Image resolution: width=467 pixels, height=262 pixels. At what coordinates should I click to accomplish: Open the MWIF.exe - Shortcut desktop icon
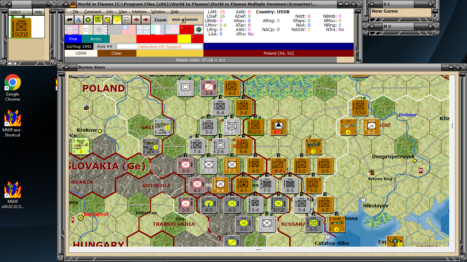coord(13,123)
